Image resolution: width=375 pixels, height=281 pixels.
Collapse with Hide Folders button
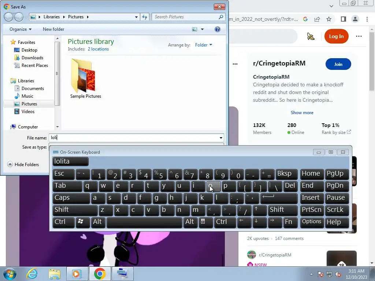pos(23,164)
